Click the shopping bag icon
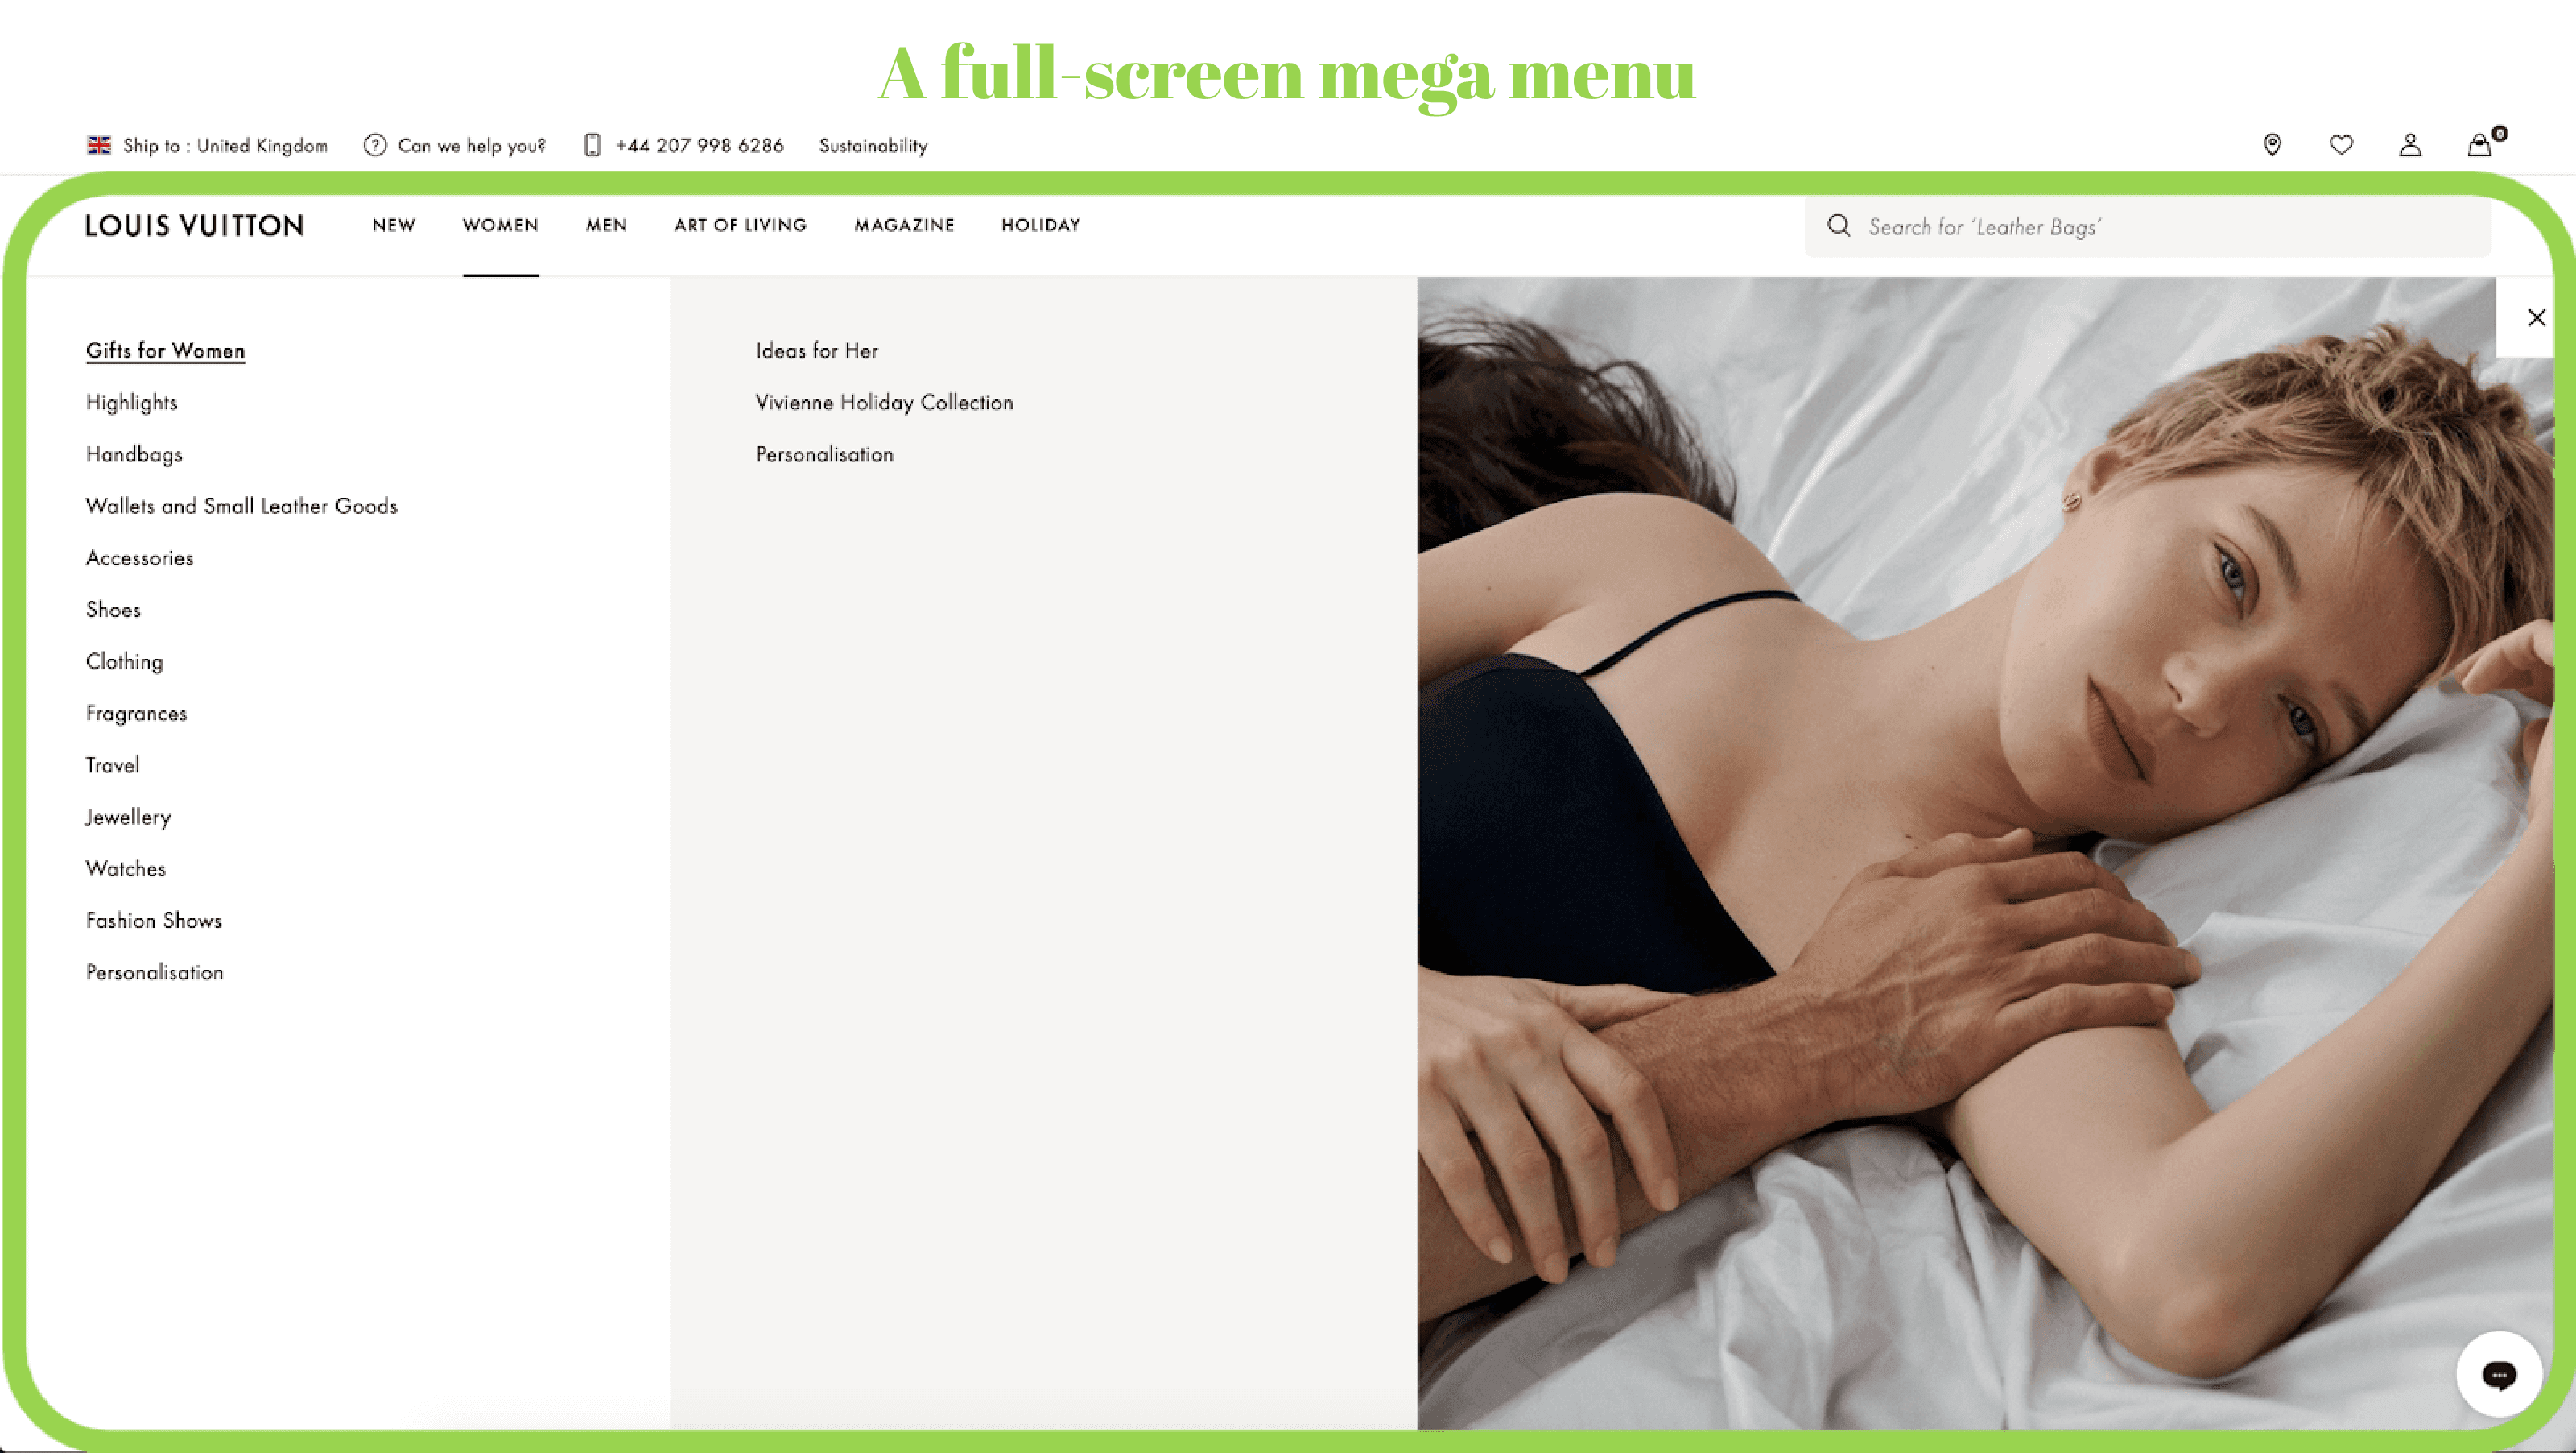 tap(2479, 143)
